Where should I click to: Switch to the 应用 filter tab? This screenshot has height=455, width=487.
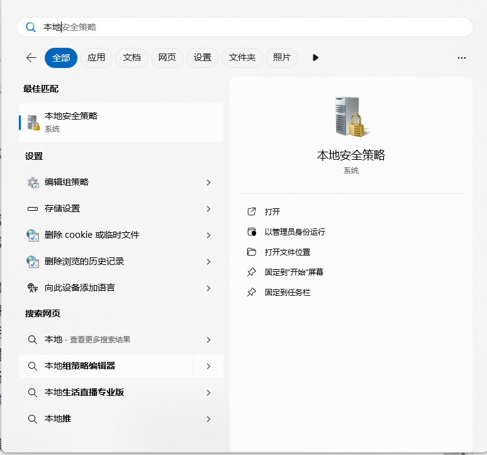click(x=96, y=57)
